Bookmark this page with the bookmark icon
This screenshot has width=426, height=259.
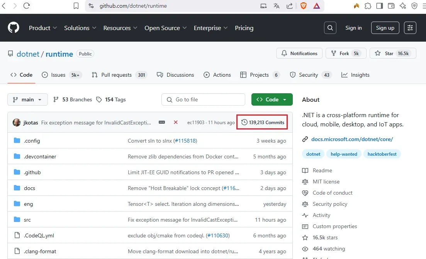coord(76,6)
